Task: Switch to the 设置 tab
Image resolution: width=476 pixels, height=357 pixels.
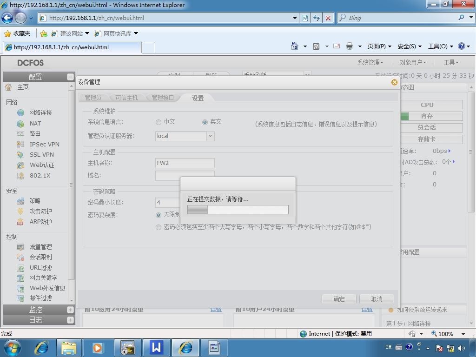Action: 198,98
